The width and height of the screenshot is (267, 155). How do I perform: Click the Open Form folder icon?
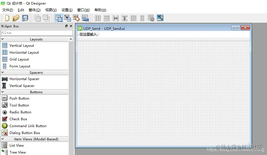[16, 18]
